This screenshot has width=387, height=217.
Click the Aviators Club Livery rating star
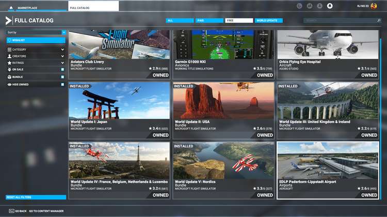pos(150,68)
